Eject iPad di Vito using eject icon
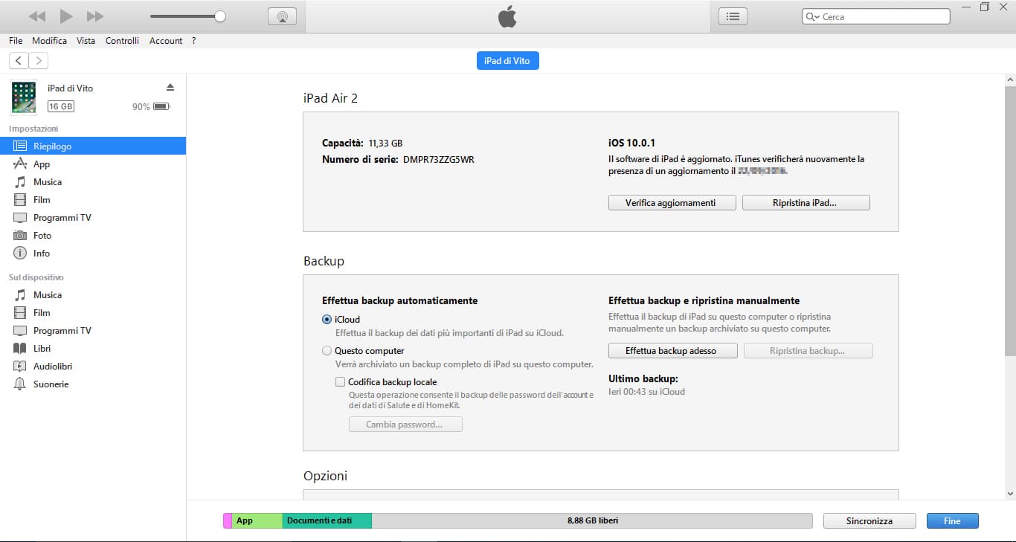The width and height of the screenshot is (1016, 542). [x=170, y=88]
